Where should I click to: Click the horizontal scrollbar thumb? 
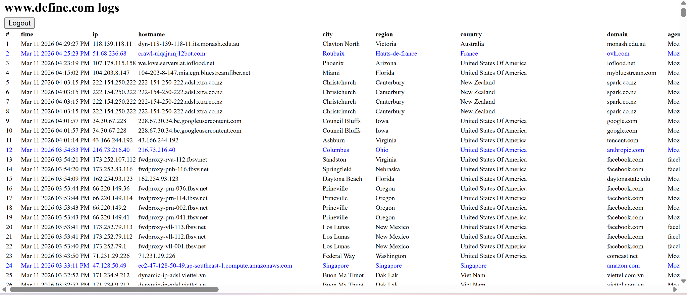[x=114, y=289]
